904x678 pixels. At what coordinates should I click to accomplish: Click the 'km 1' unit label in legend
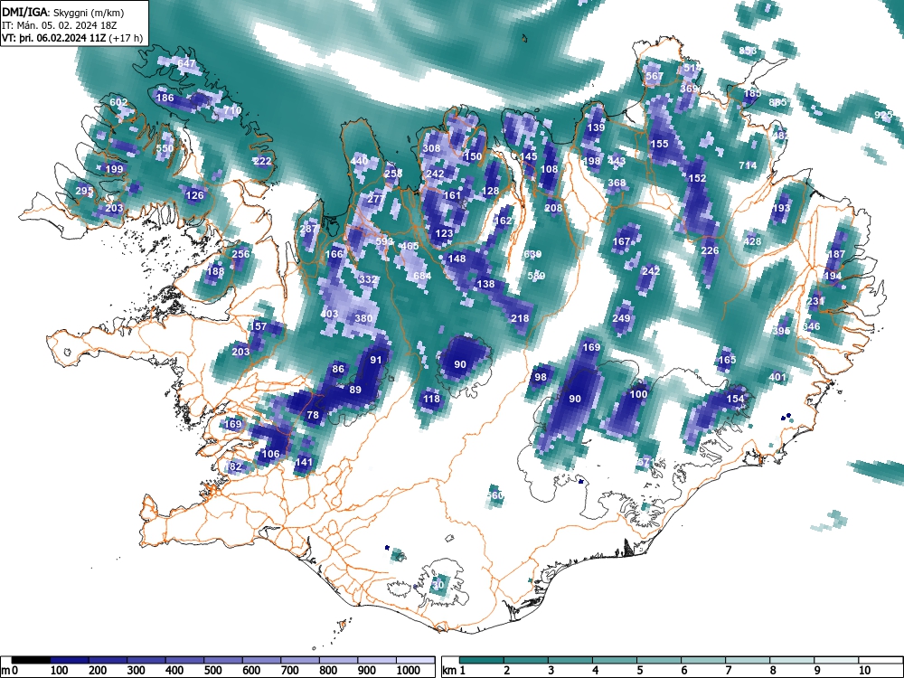[x=454, y=671]
